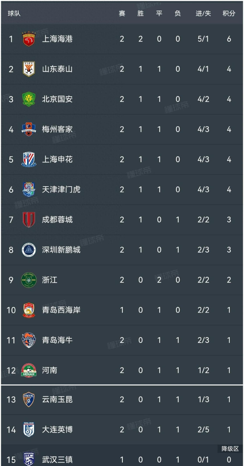Tap the 青岛西海岸 team logo

point(29,310)
